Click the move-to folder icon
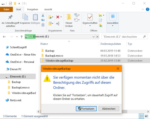 [50, 17]
